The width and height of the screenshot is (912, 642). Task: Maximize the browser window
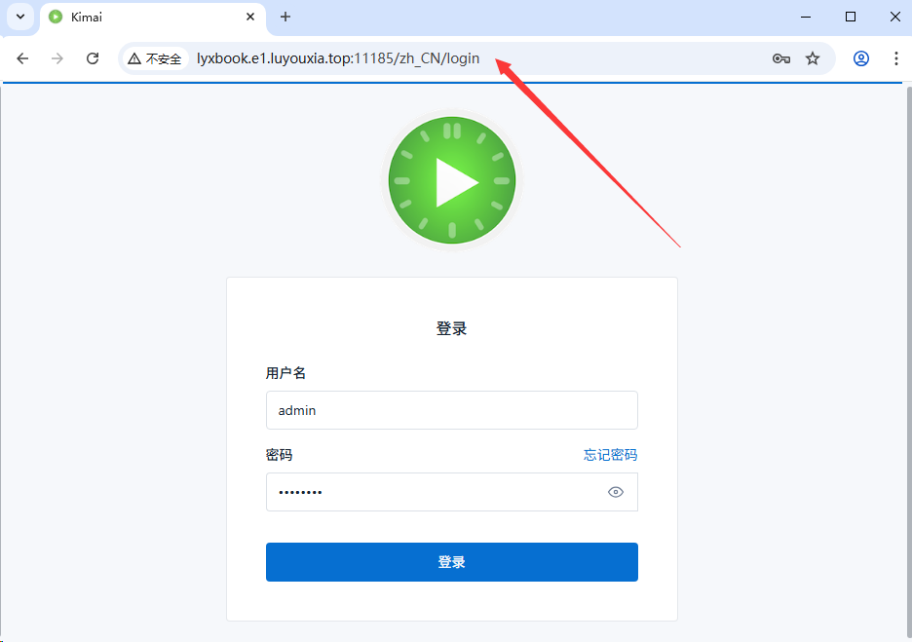(x=851, y=17)
